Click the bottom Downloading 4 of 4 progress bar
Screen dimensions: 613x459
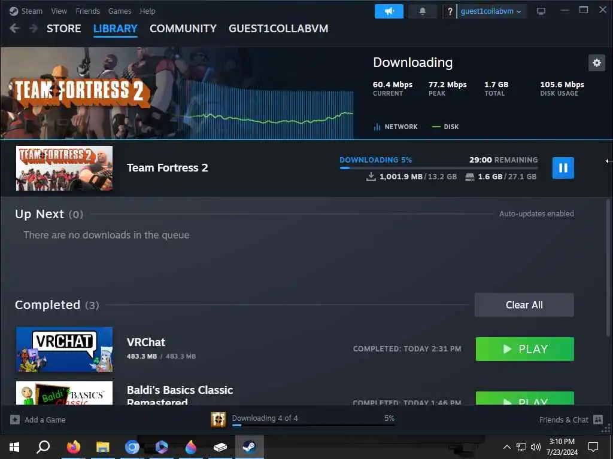pos(313,425)
